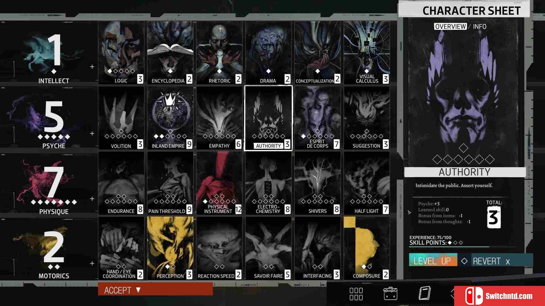Image resolution: width=545 pixels, height=306 pixels.
Task: Click the 'SKILL POINTS' indicator
Action: [x=436, y=243]
